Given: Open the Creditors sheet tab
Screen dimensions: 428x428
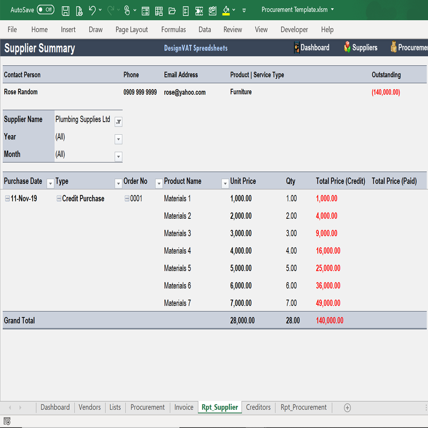Looking at the screenshot, I should [258, 407].
